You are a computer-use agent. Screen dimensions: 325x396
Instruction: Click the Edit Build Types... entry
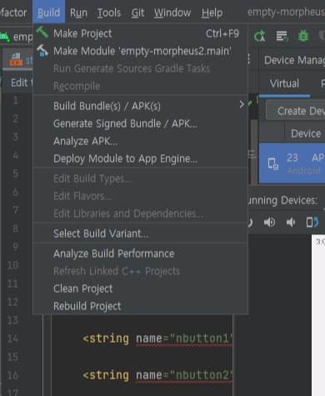(x=140, y=178)
